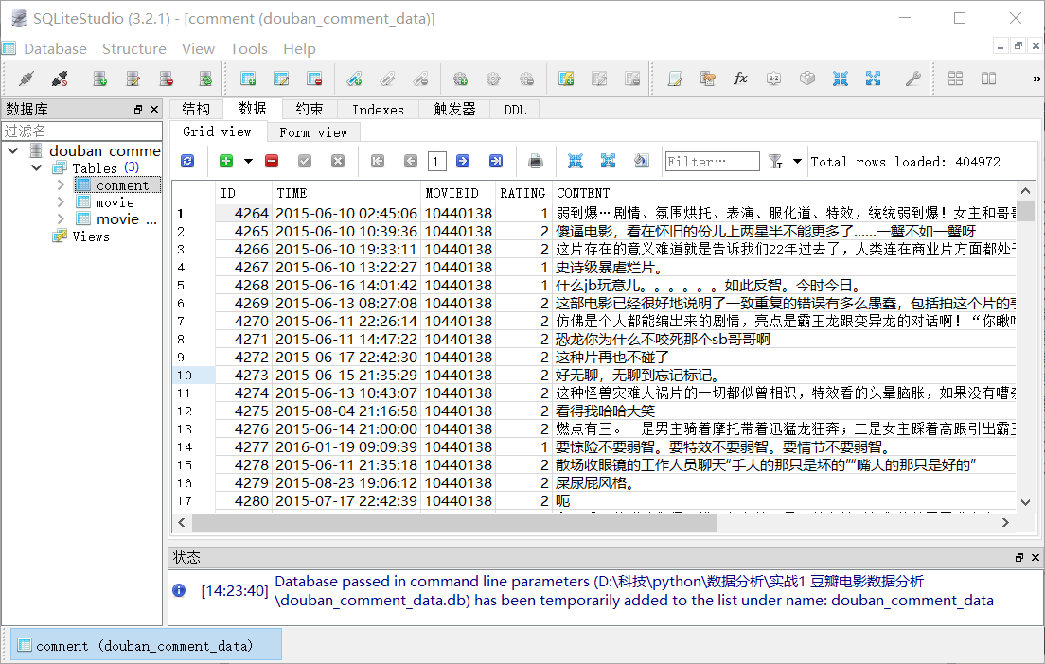Click the red delete row button
This screenshot has width=1045, height=664.
point(272,161)
